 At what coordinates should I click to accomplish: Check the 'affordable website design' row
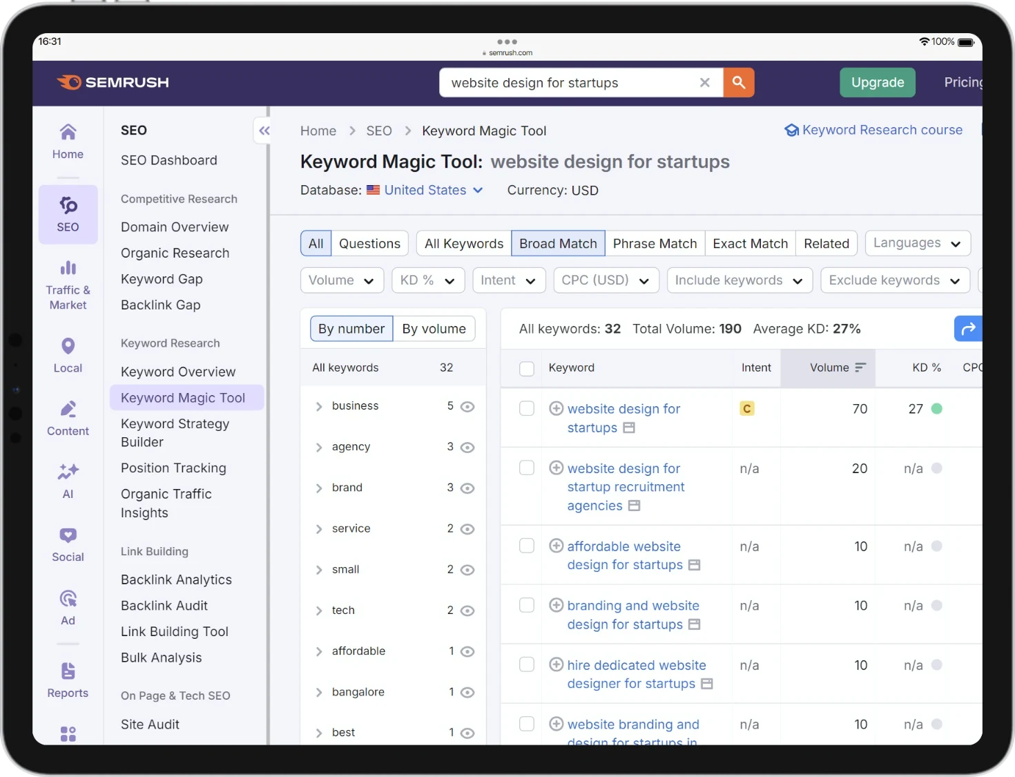(x=527, y=546)
